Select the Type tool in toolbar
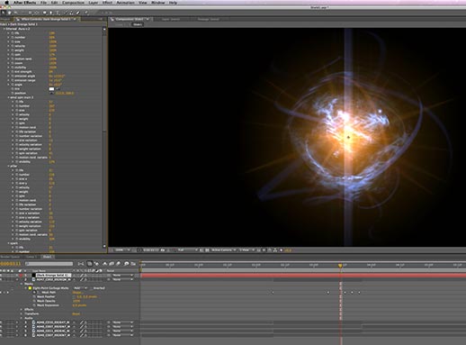The image size is (466, 345). pos(58,13)
